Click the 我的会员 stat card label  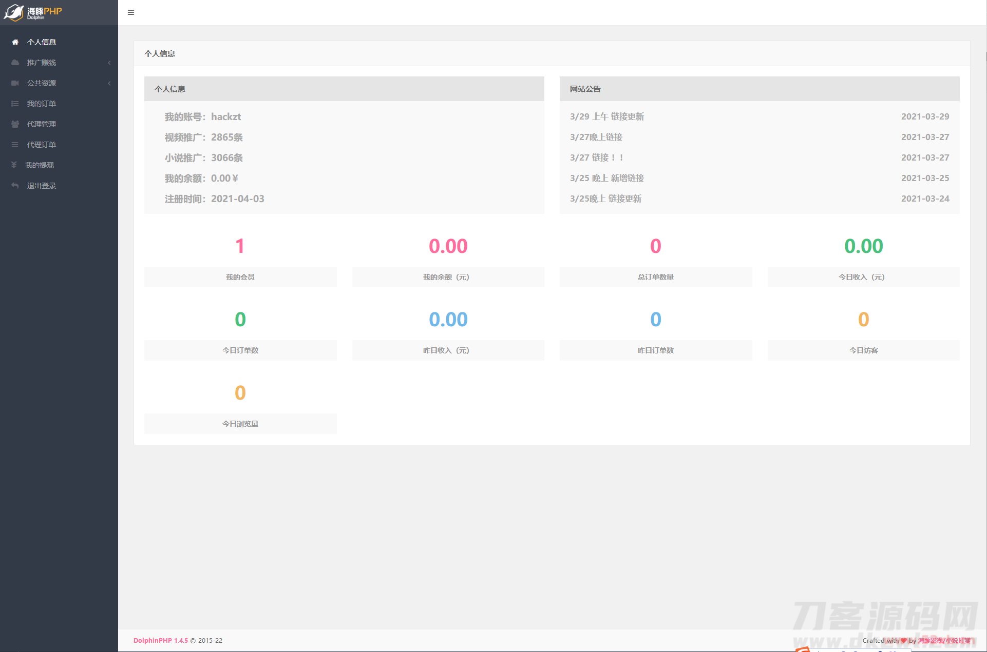[x=240, y=277]
